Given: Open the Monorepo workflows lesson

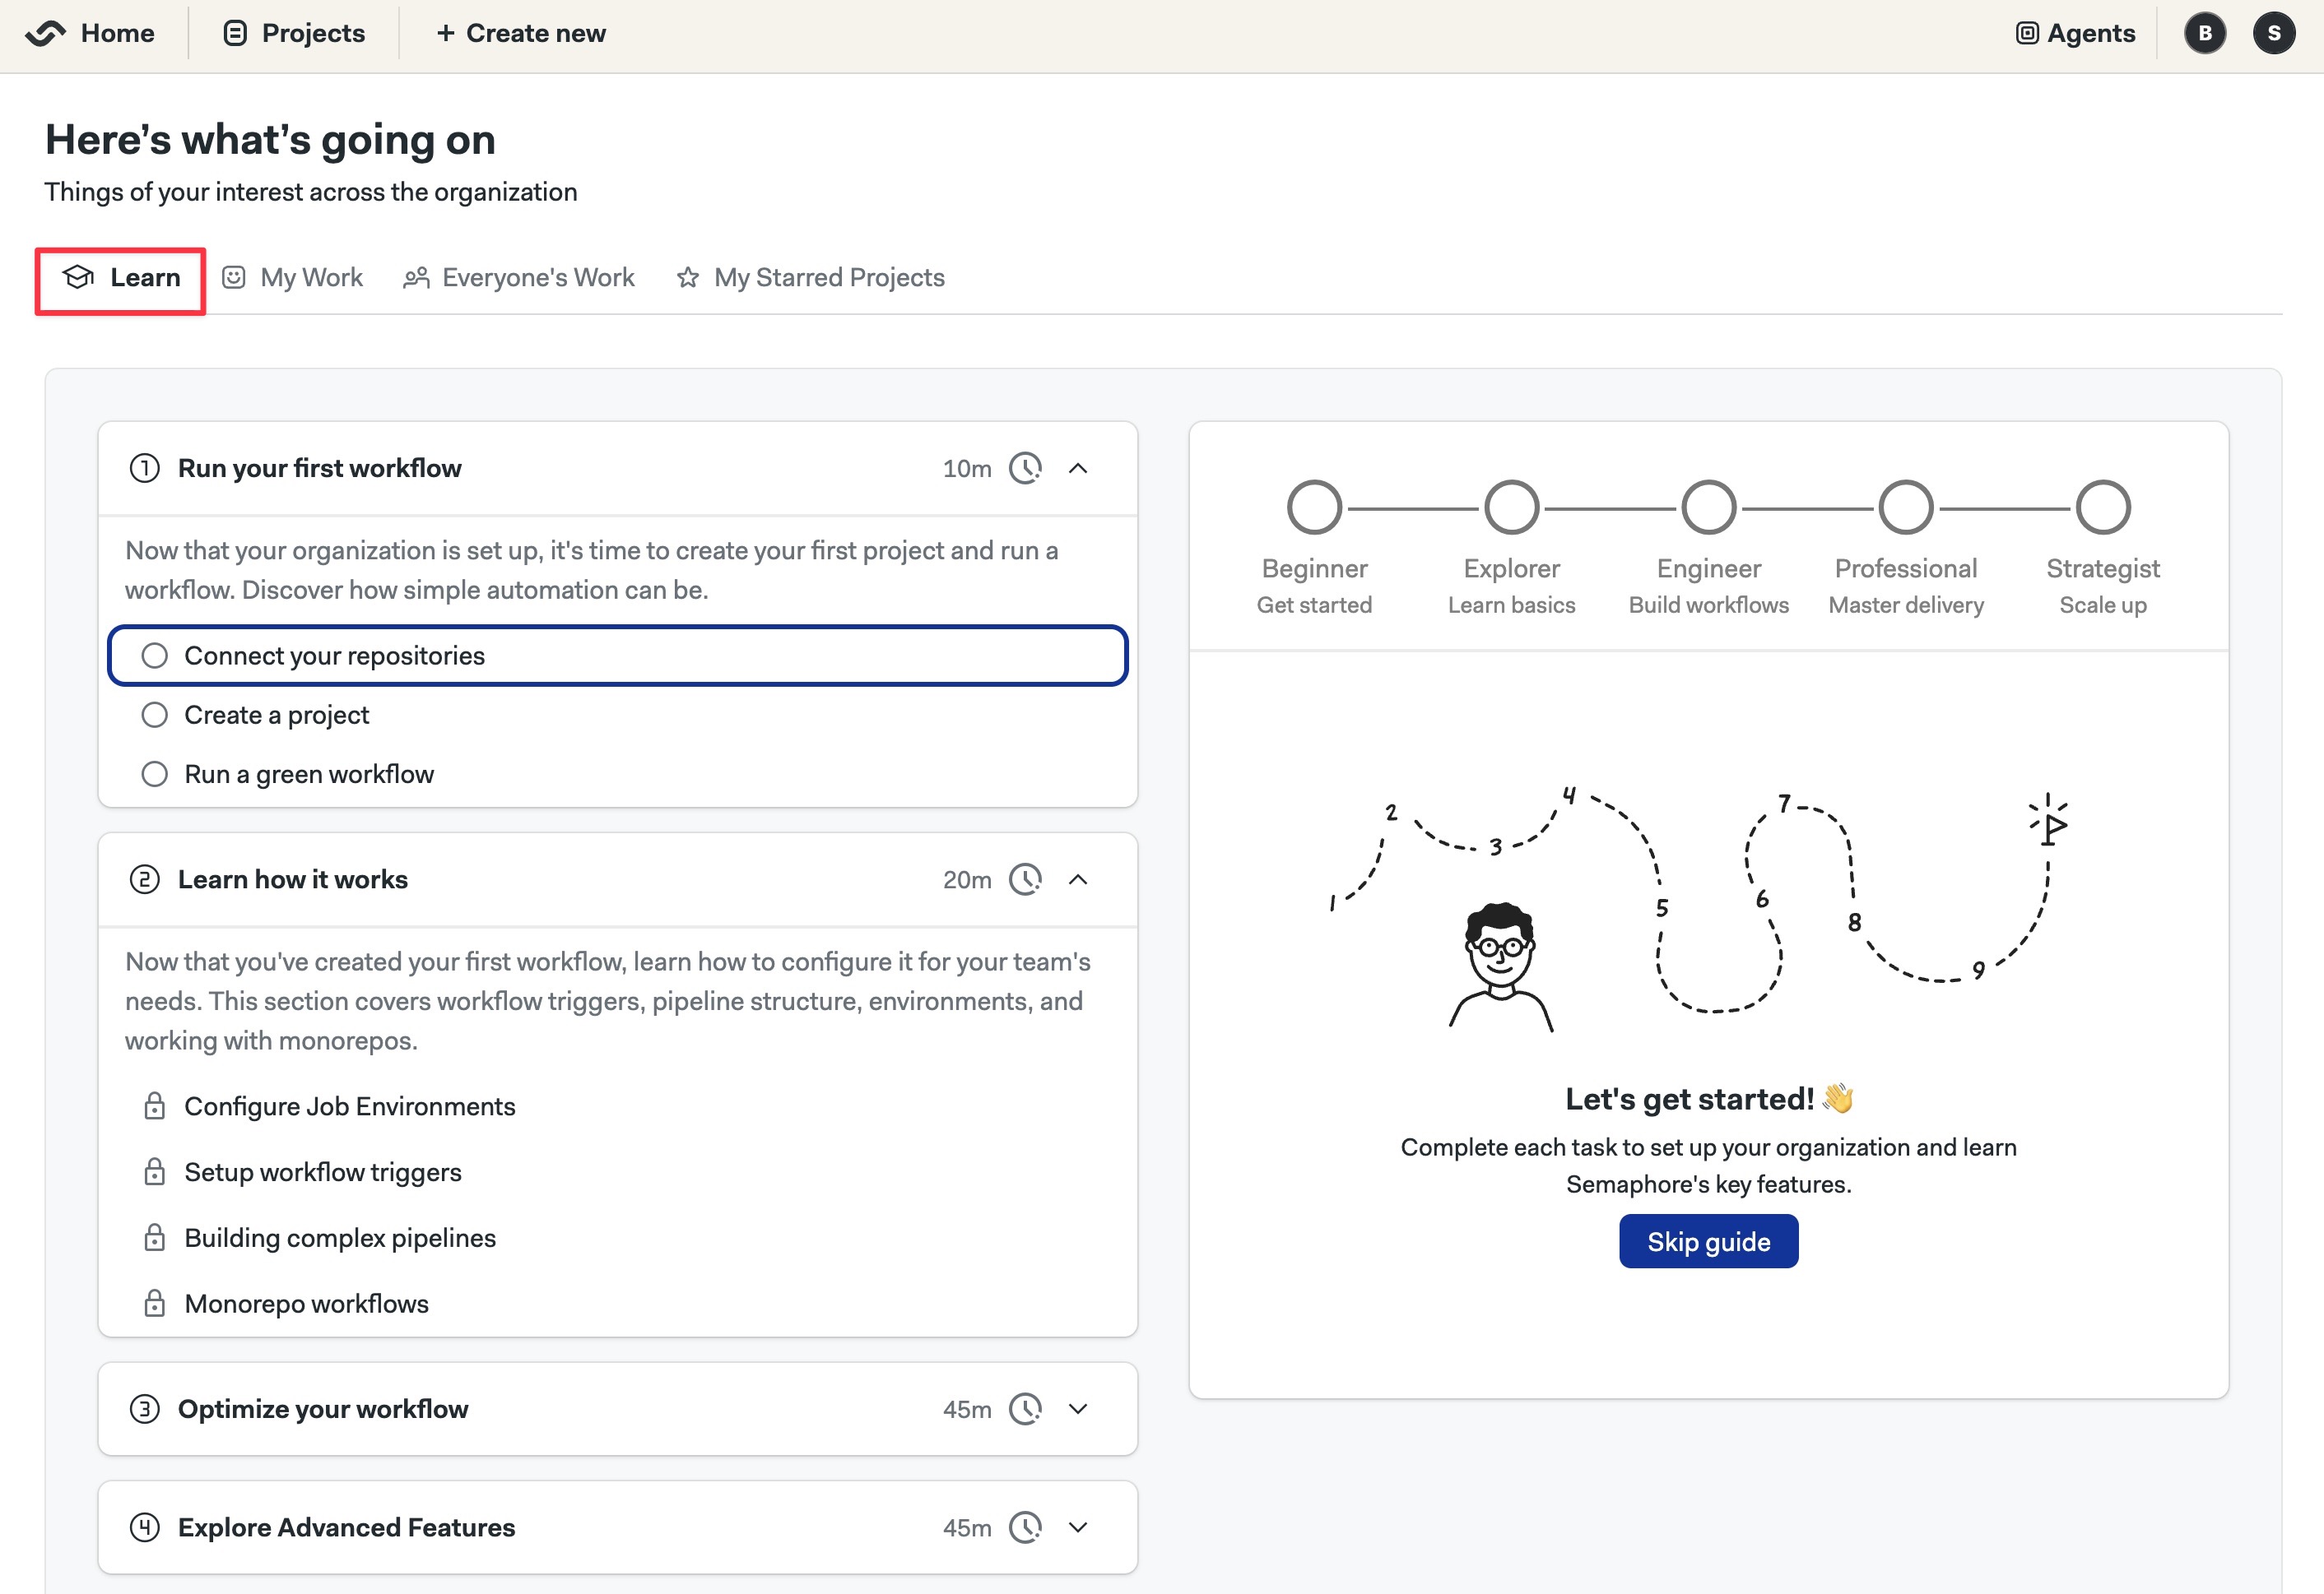Looking at the screenshot, I should pyautogui.click(x=306, y=1302).
